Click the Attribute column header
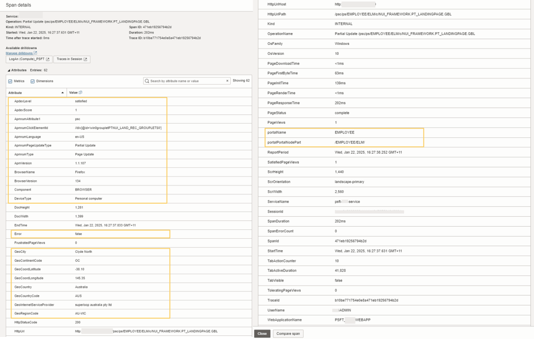Image resolution: width=534 pixels, height=339 pixels. [16, 92]
